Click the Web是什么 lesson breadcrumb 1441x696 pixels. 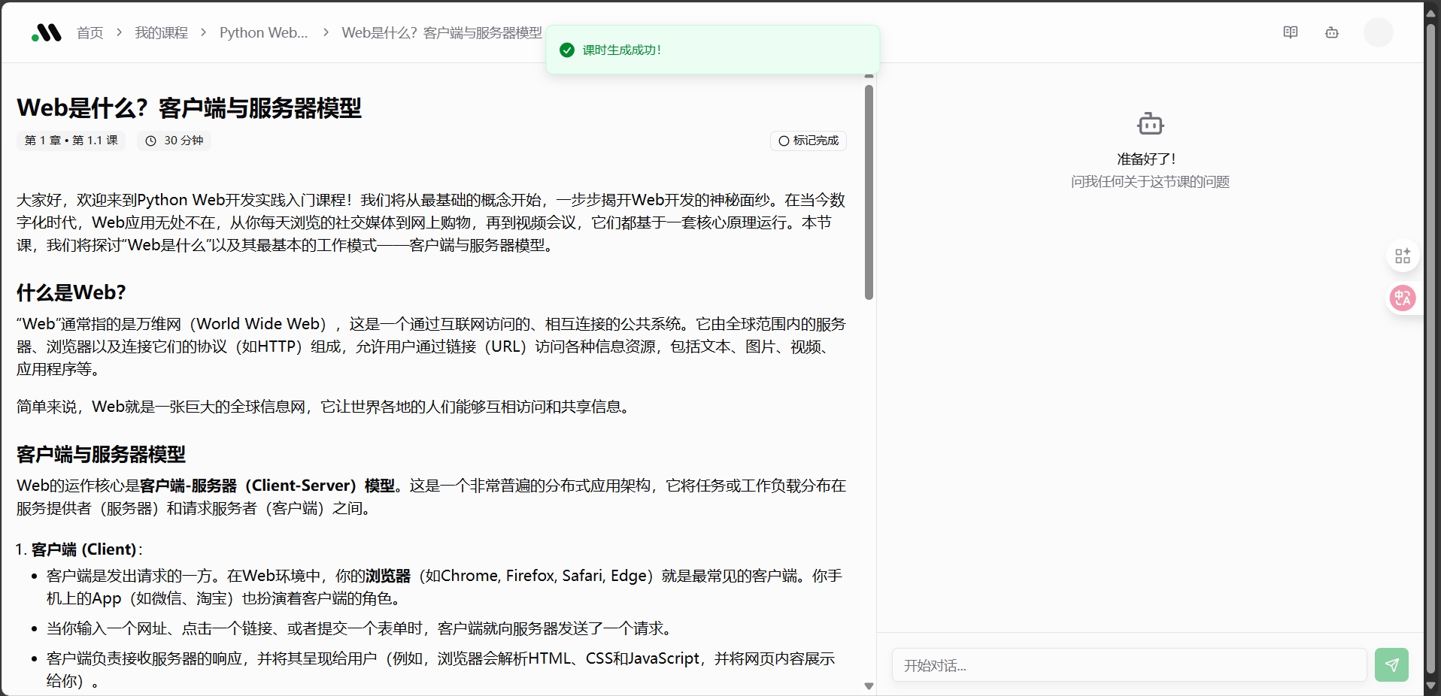click(x=441, y=33)
